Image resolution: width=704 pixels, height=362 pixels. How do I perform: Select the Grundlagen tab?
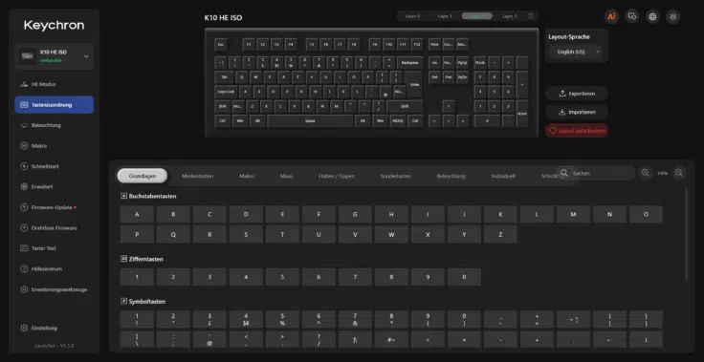(143, 176)
